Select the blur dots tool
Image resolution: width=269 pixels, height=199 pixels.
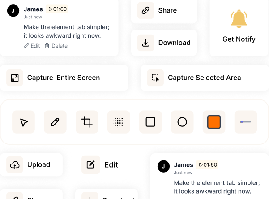coord(119,122)
